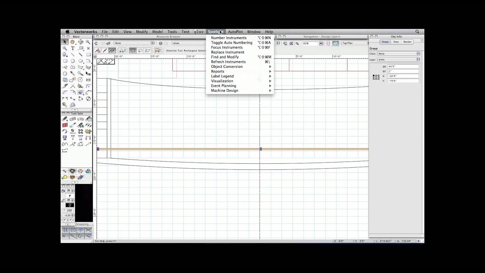Select the soft goods curtain tool in Tool Sets
Viewport: 485px width, 273px height.
65,125
